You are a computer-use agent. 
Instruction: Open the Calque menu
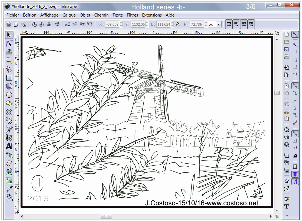[69, 15]
